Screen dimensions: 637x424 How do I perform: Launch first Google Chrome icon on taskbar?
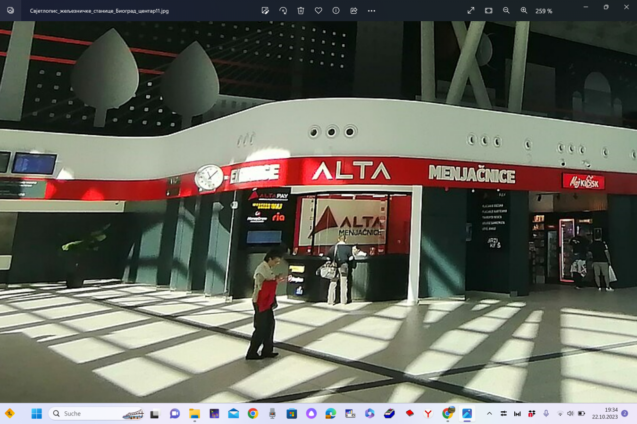point(253,414)
